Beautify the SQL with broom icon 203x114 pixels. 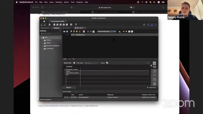123,32
